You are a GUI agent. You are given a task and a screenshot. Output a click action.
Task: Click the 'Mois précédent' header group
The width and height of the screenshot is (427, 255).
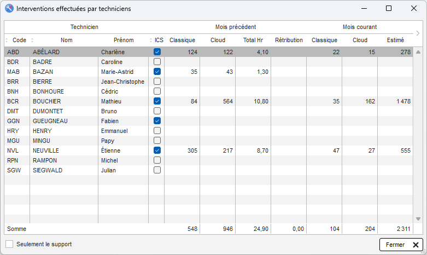(235, 27)
